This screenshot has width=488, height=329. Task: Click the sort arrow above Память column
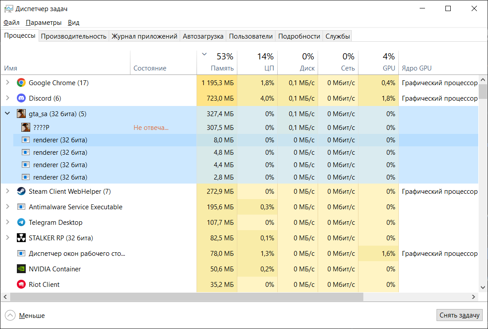click(204, 54)
